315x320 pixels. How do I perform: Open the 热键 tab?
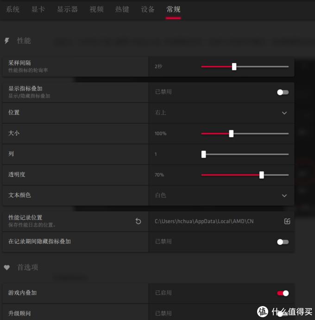point(122,9)
